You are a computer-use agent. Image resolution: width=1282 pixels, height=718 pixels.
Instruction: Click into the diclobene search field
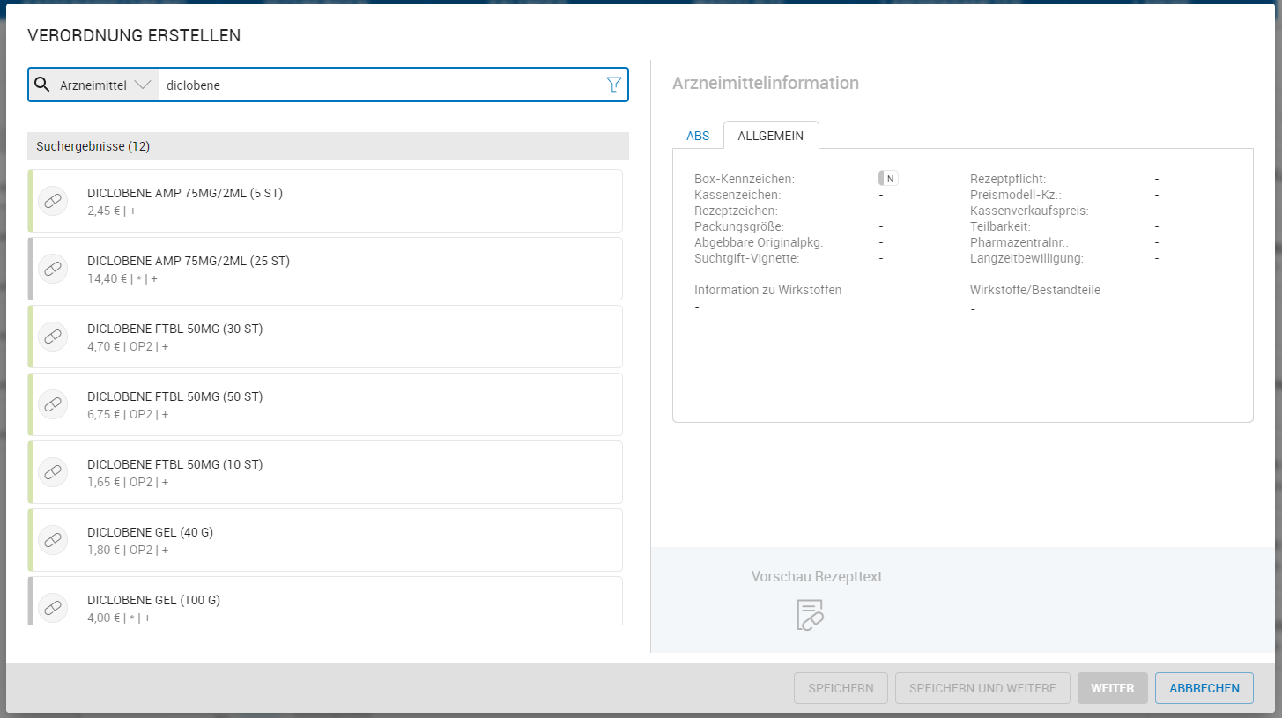click(x=379, y=85)
